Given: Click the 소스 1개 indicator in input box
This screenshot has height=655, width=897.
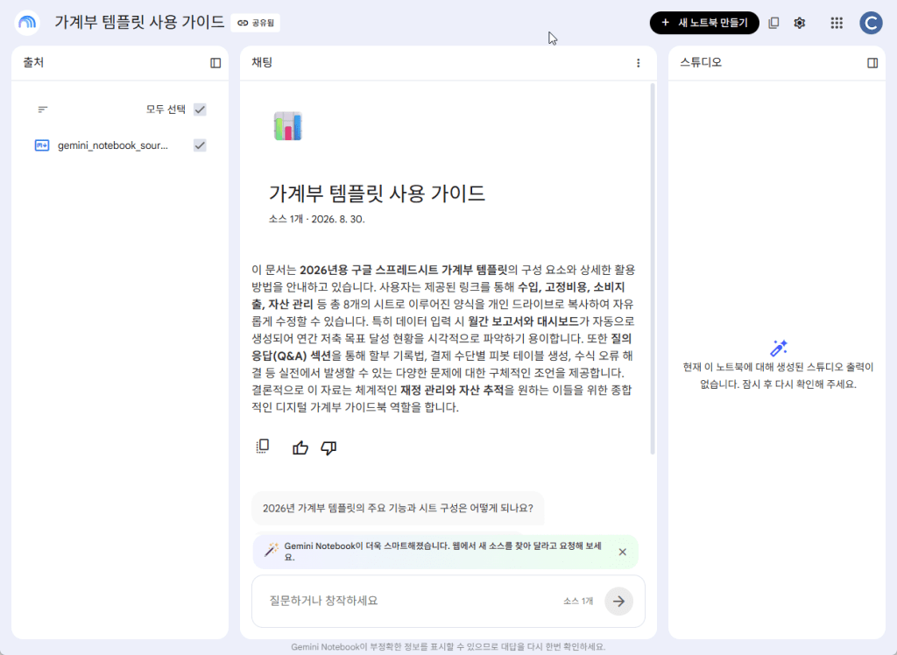Looking at the screenshot, I should 578,602.
